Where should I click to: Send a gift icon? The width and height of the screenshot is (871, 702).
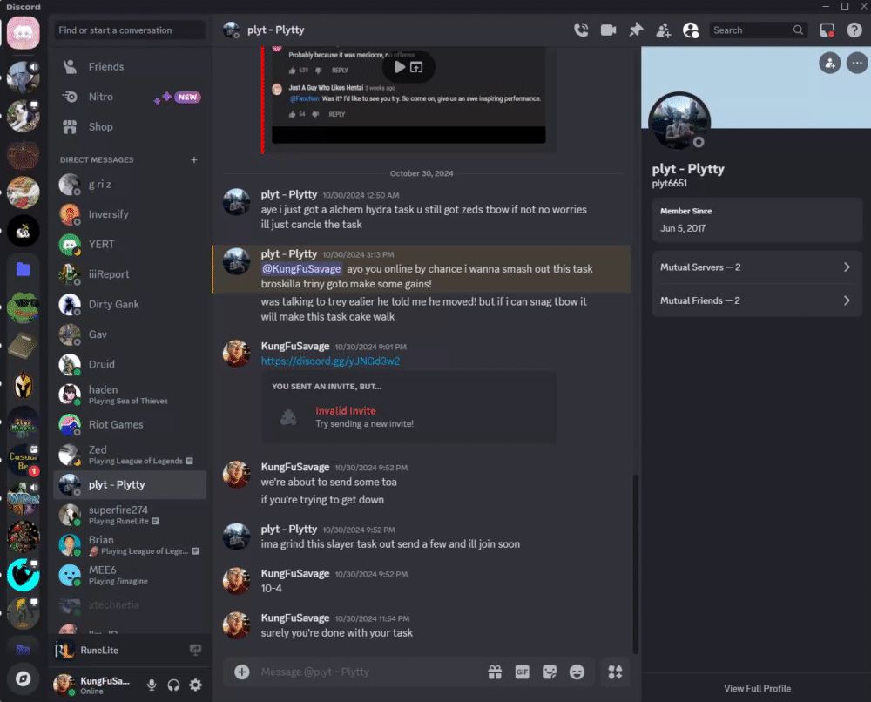pos(495,672)
